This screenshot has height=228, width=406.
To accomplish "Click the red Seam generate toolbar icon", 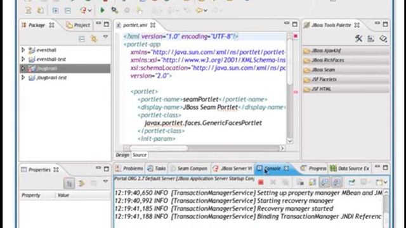I will (x=83, y=10).
